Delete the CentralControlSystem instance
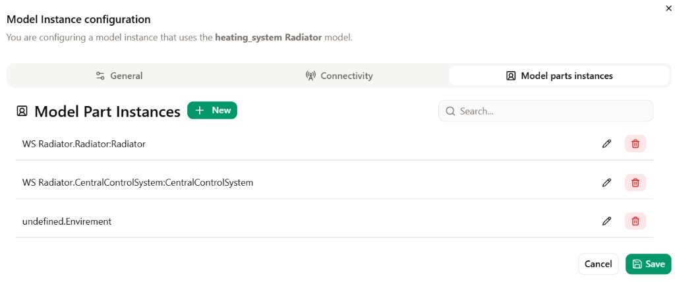The image size is (675, 282). click(635, 183)
